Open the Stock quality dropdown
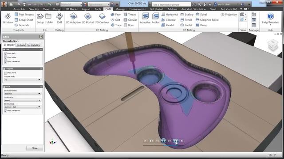This screenshot has height=159, width=284. [23, 100]
